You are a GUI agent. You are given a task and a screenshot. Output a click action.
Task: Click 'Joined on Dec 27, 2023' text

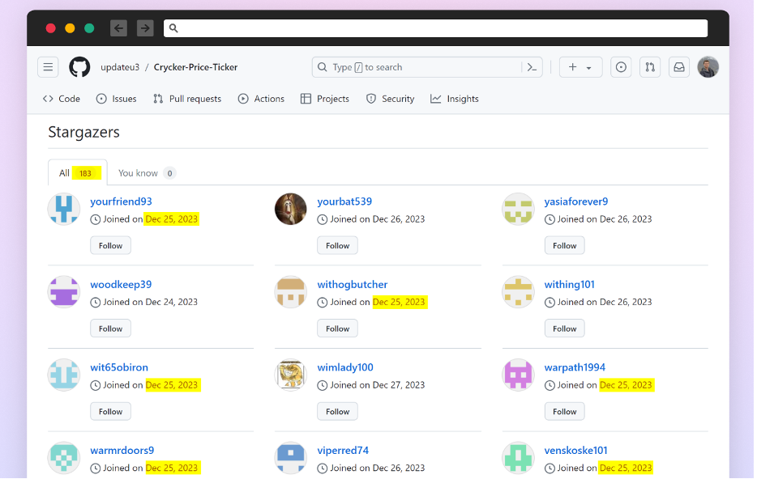coord(378,385)
